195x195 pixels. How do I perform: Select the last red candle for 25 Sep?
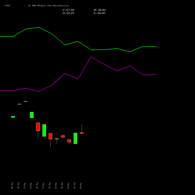point(82,133)
